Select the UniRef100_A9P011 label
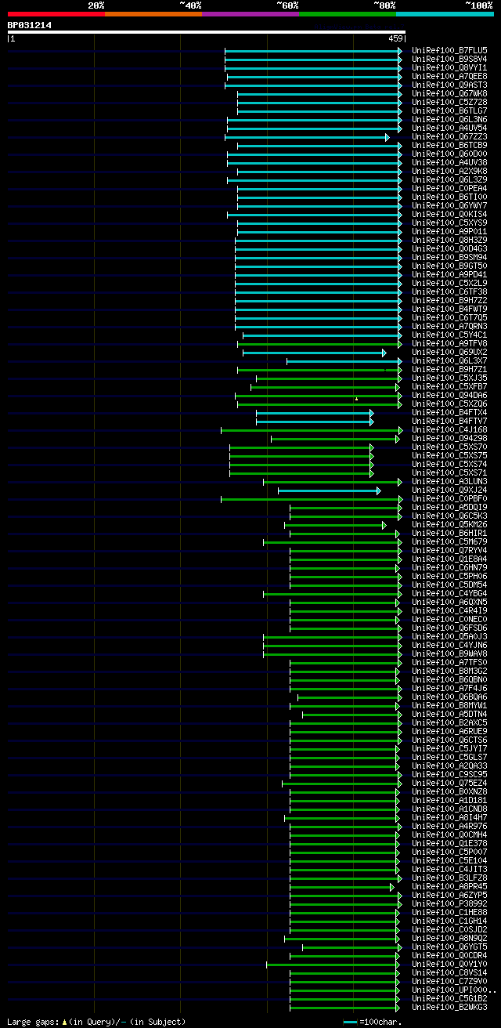Viewport: 501px width, 1028px height. pos(449,231)
